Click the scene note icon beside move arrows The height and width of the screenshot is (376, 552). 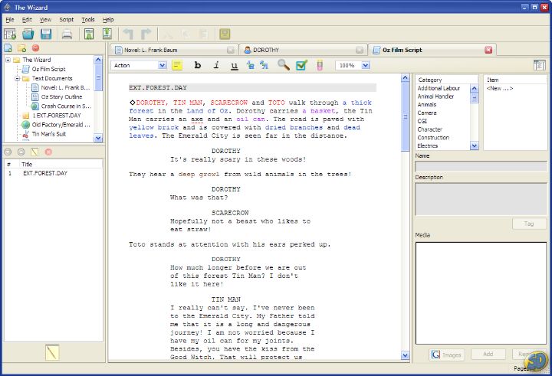[x=34, y=152]
